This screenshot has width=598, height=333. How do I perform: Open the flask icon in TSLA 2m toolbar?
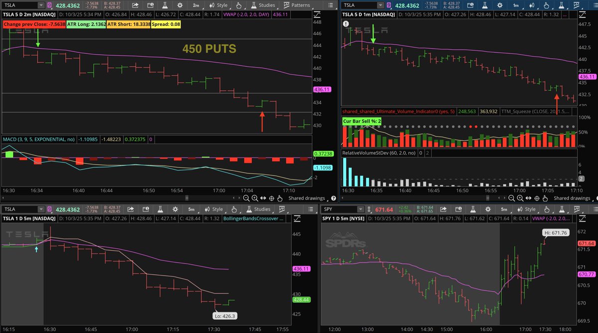(165, 5)
